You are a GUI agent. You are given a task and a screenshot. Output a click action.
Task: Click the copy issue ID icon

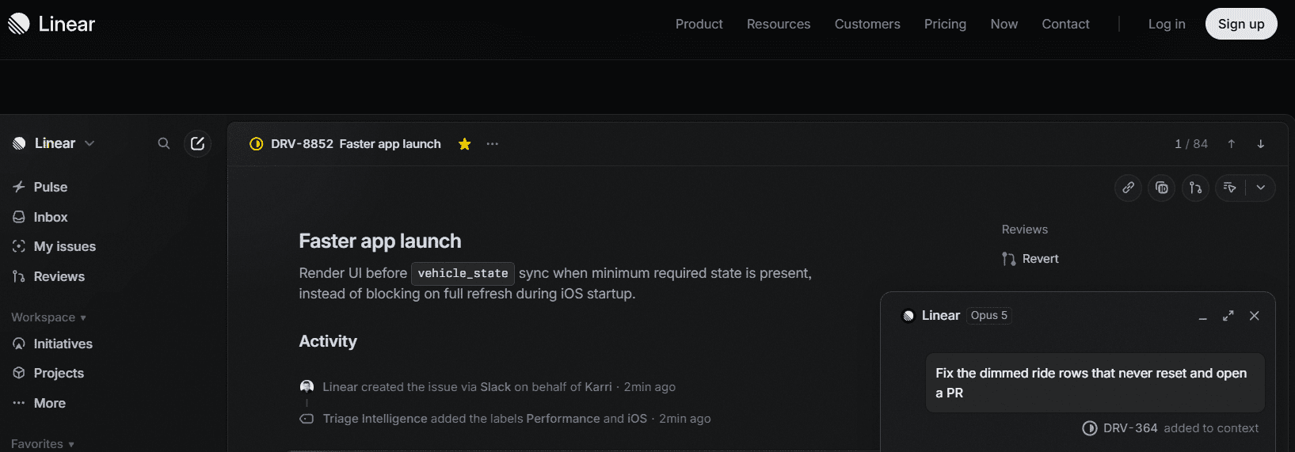[1162, 188]
